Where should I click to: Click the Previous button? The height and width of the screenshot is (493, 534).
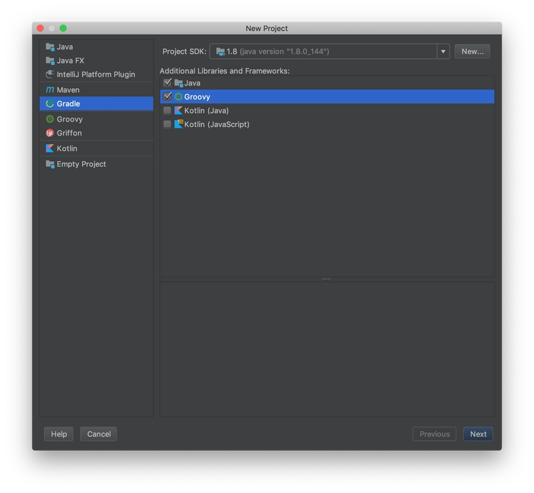435,434
